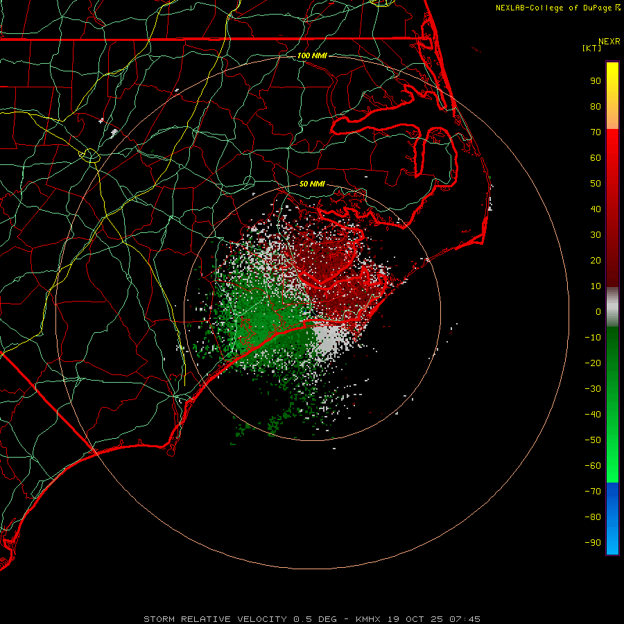
Task: Click the KMHX station identifier in the caption
Action: pyautogui.click(x=368, y=619)
